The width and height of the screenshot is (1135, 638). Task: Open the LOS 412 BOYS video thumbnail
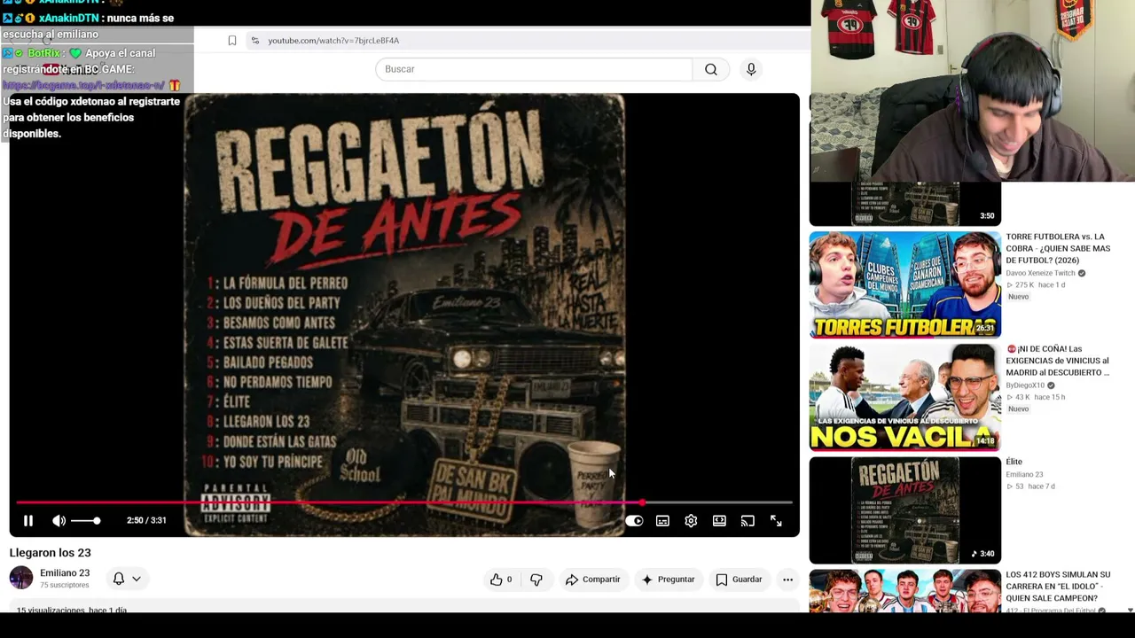904,591
